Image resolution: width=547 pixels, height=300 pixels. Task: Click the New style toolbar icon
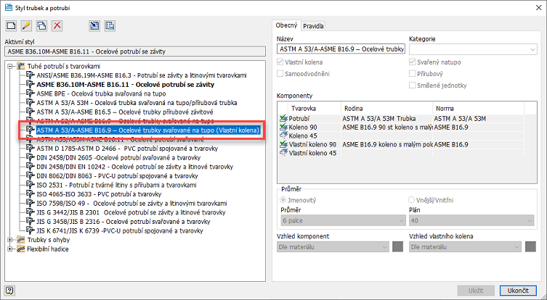click(x=11, y=26)
